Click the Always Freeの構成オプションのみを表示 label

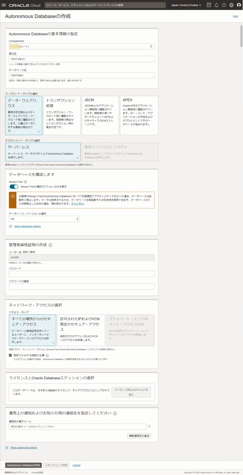coord(44,186)
